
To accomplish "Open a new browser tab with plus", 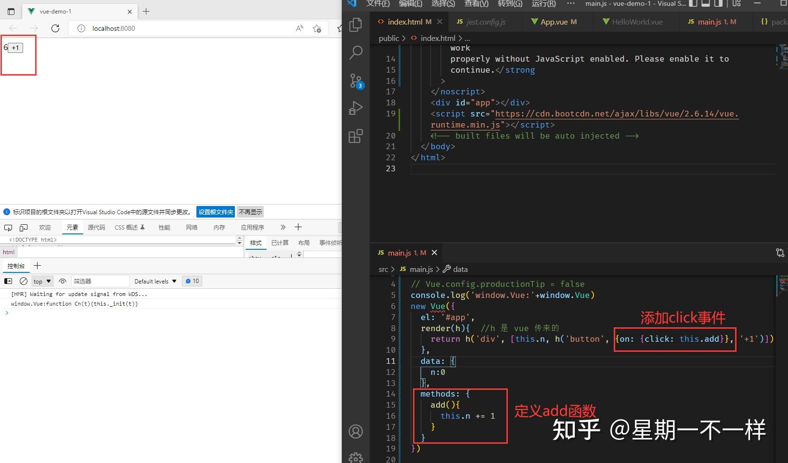I will pos(146,11).
